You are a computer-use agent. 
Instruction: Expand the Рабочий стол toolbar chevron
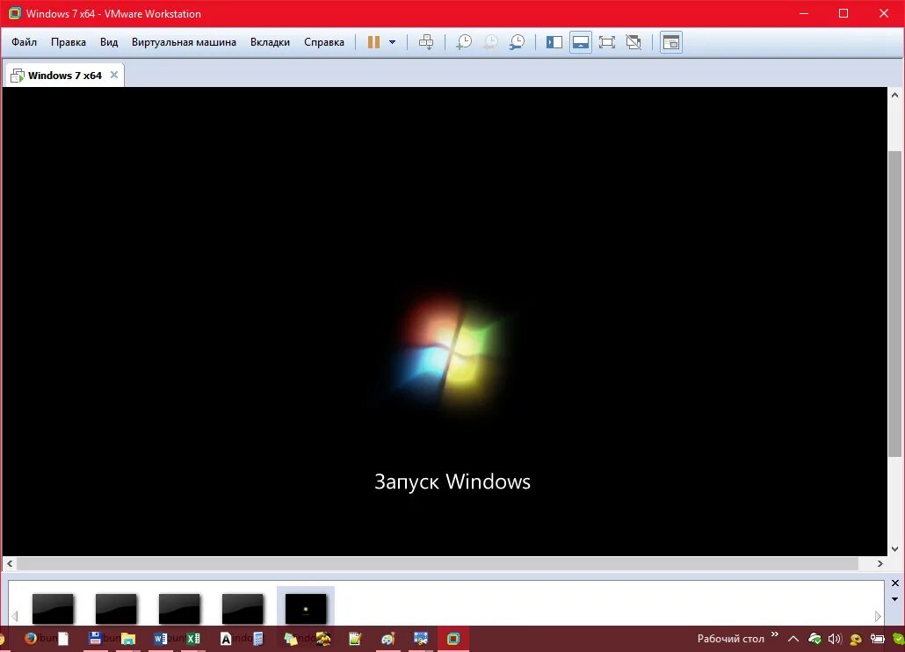tap(775, 634)
